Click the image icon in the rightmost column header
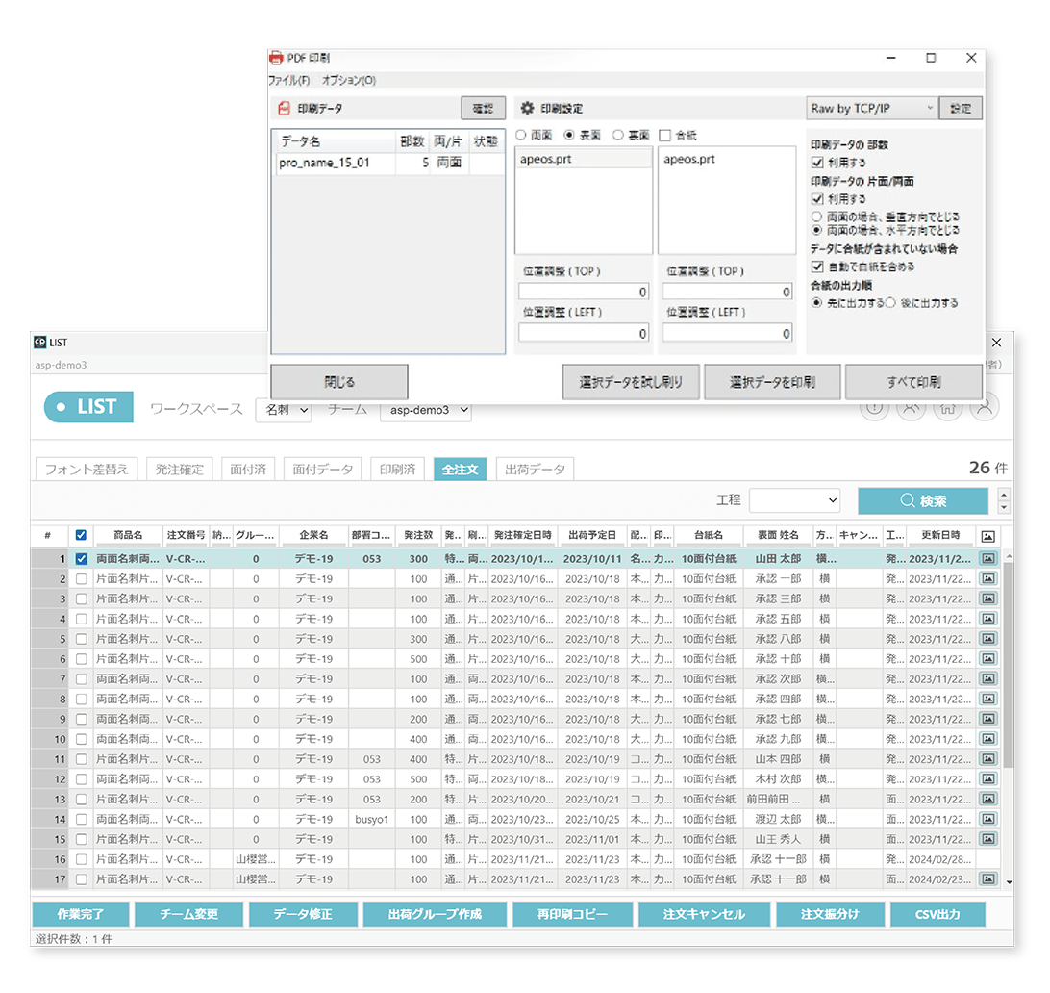Viewport: 1050px width, 993px height. click(x=987, y=536)
